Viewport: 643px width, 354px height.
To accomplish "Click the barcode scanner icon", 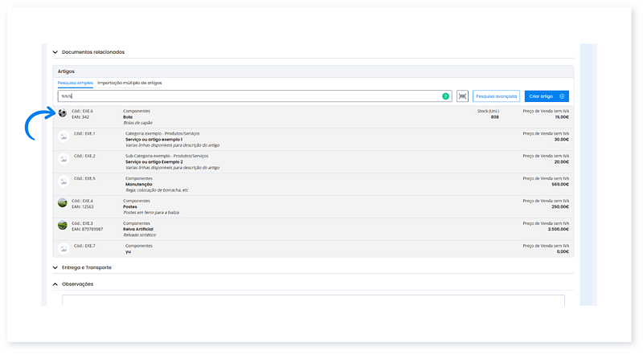I will coord(462,96).
